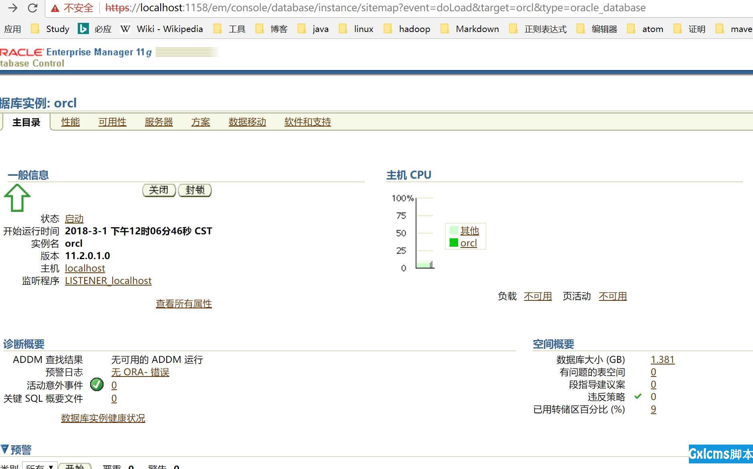Open the linux bookmark folder

click(x=356, y=29)
